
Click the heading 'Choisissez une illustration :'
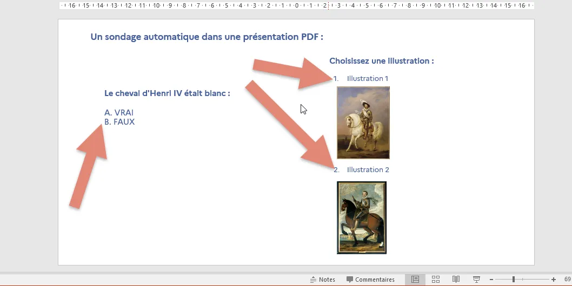tap(382, 61)
